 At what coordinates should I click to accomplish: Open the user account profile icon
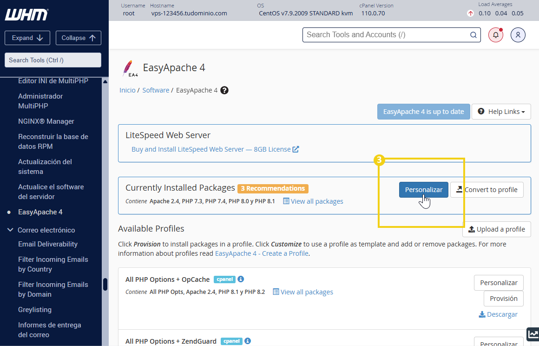[518, 35]
